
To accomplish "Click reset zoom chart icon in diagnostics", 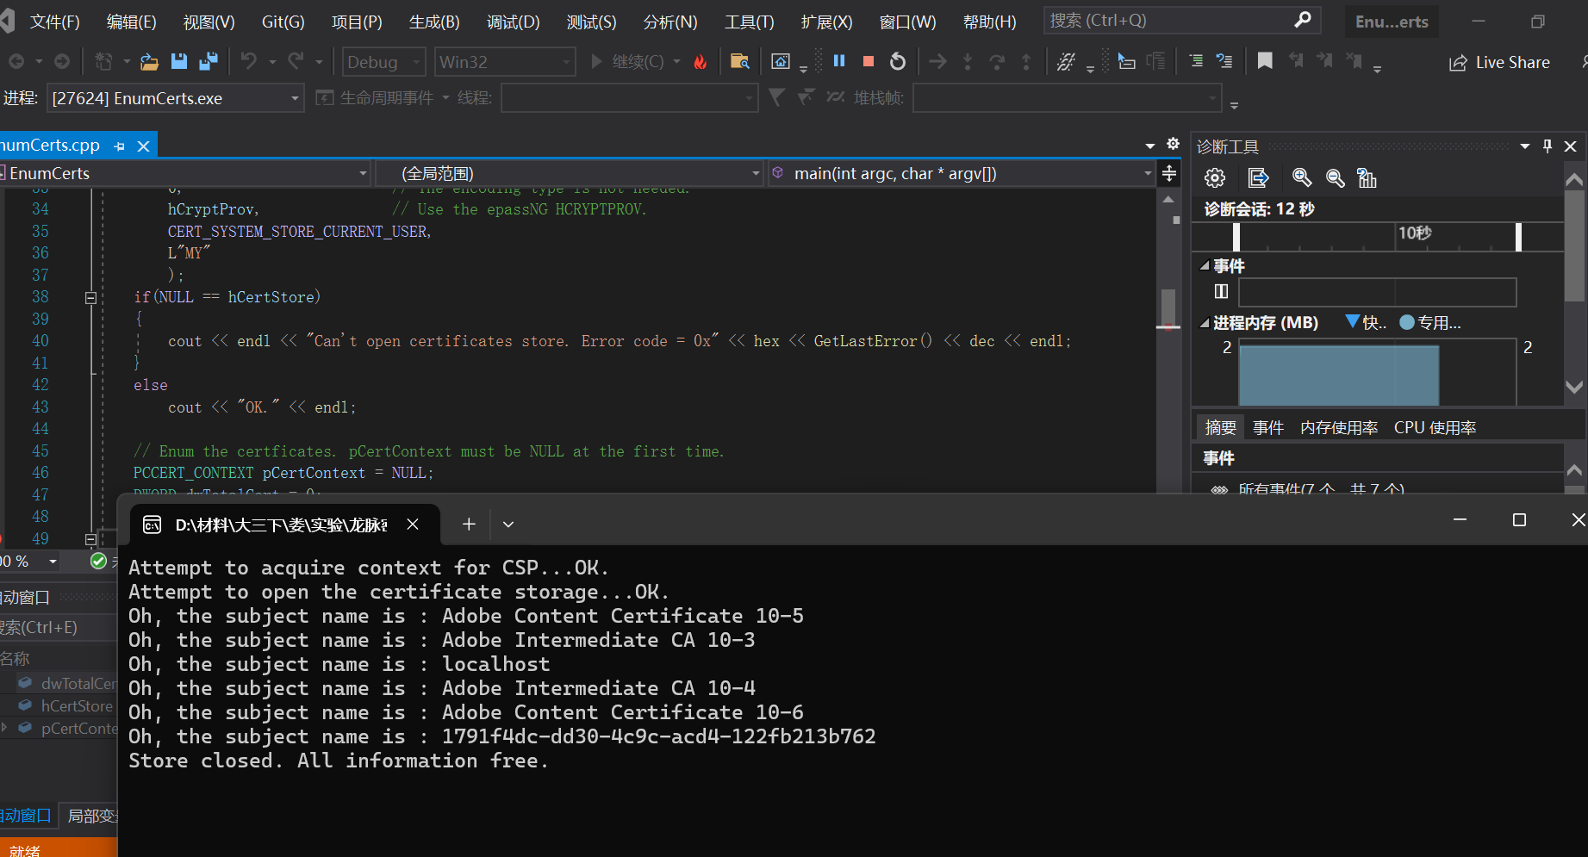I will pos(1367,178).
